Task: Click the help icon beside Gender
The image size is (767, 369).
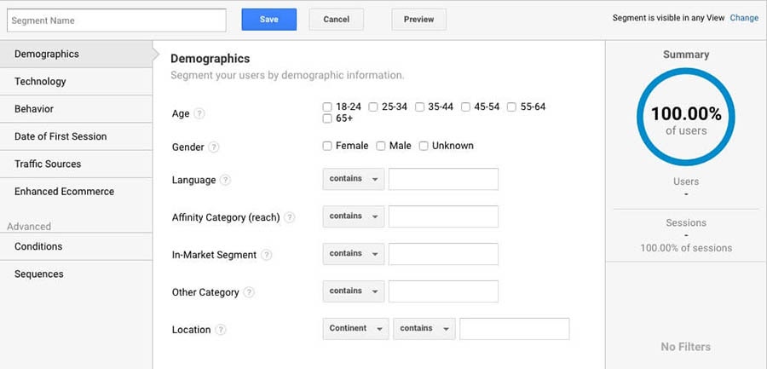Action: point(214,147)
